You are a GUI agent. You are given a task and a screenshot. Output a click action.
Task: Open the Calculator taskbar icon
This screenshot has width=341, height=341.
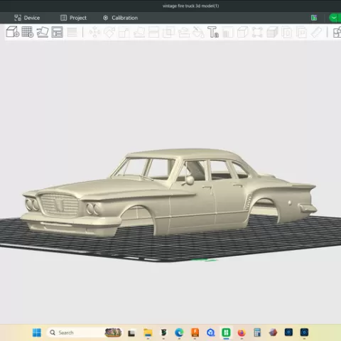[x=257, y=332]
